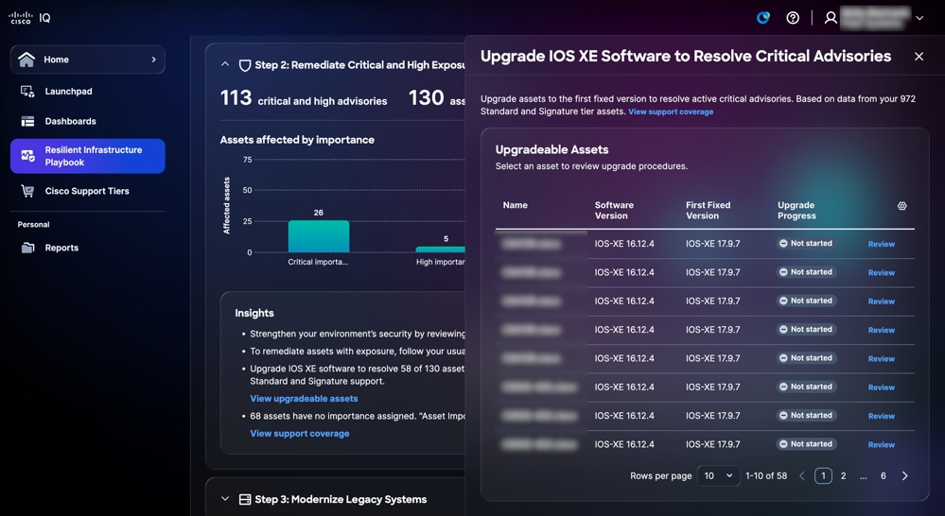Click View support coverage link under Insights

click(x=300, y=434)
